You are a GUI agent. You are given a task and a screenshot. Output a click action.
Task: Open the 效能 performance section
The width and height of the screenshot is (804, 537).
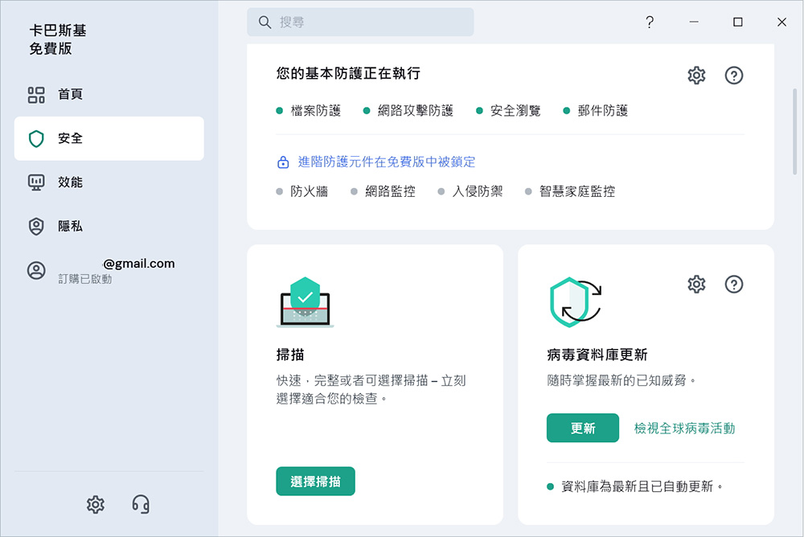tap(109, 182)
